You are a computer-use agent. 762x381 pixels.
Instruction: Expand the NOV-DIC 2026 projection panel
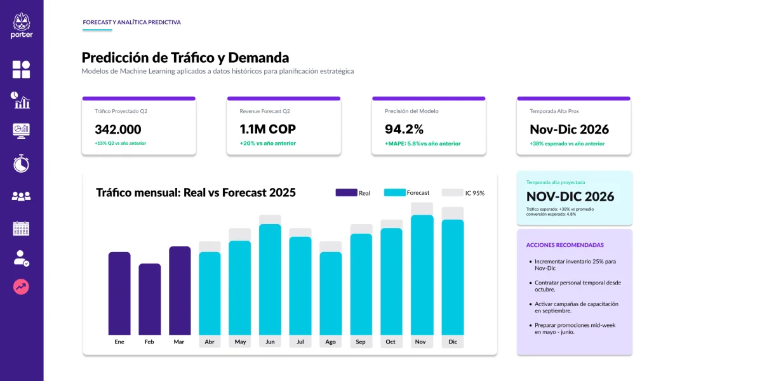[574, 198]
